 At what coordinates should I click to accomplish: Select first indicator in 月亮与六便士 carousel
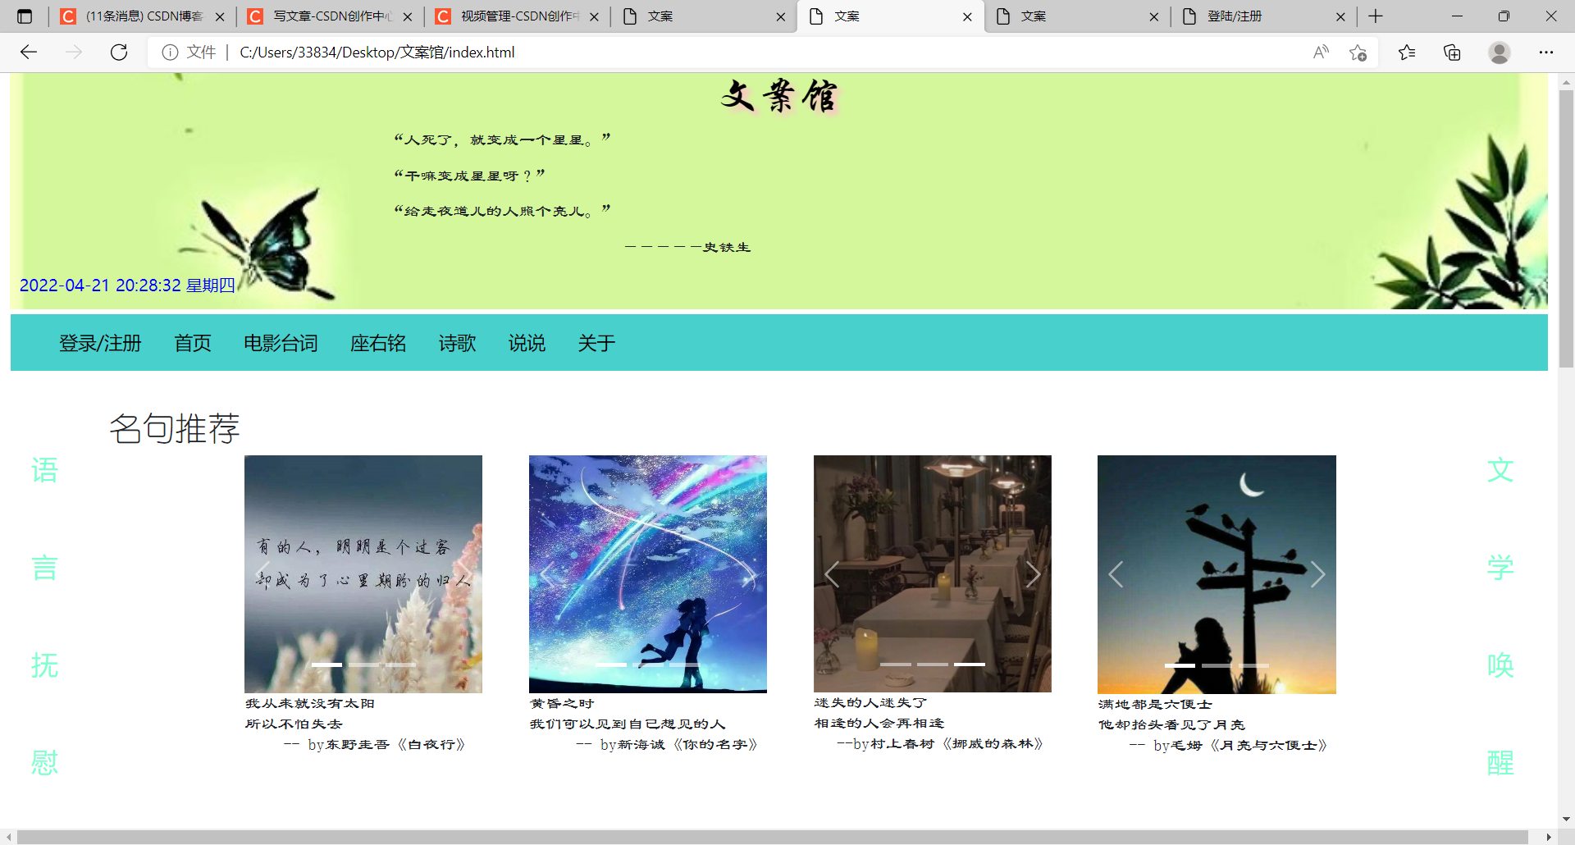tap(1180, 665)
